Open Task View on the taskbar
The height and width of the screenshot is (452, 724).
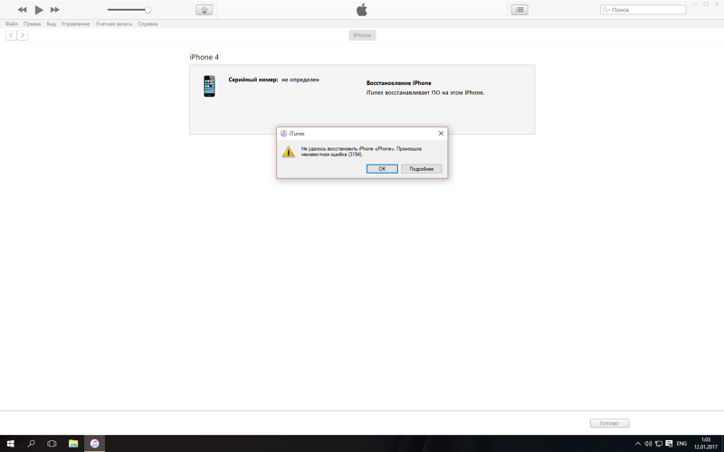52,444
